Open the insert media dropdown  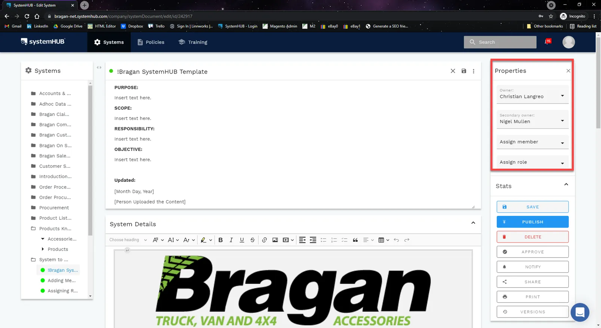pos(288,240)
